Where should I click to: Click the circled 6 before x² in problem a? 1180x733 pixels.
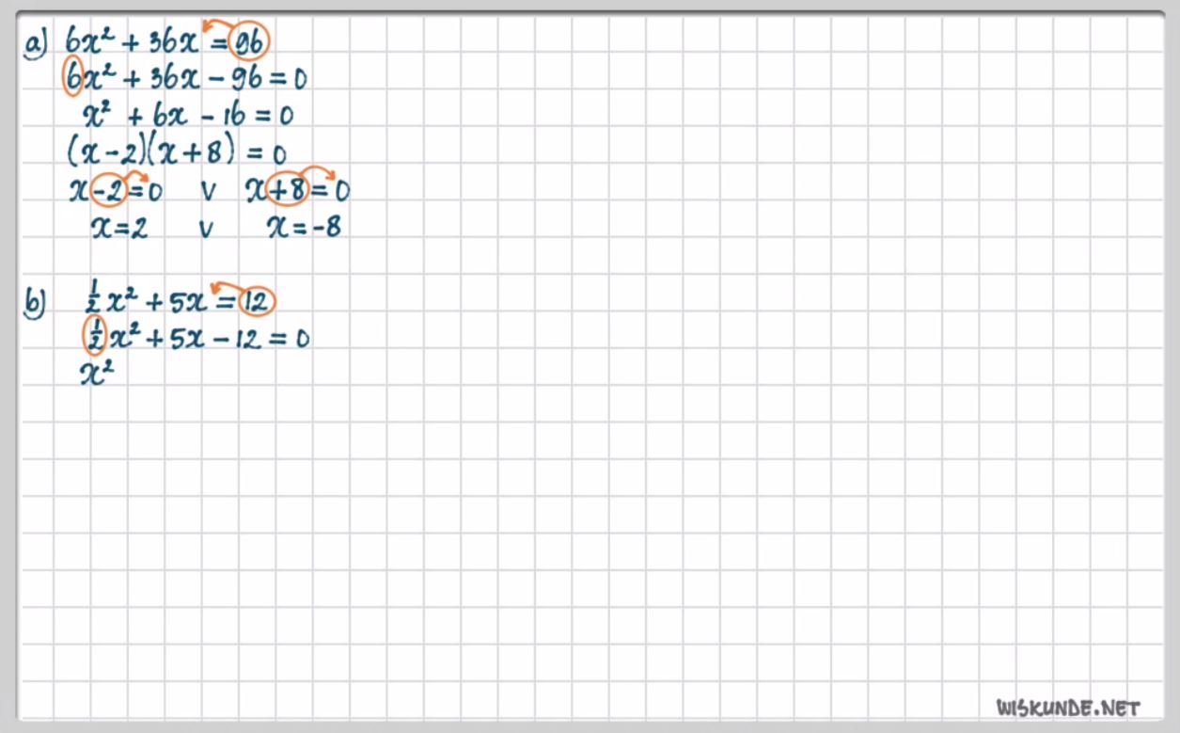73,78
